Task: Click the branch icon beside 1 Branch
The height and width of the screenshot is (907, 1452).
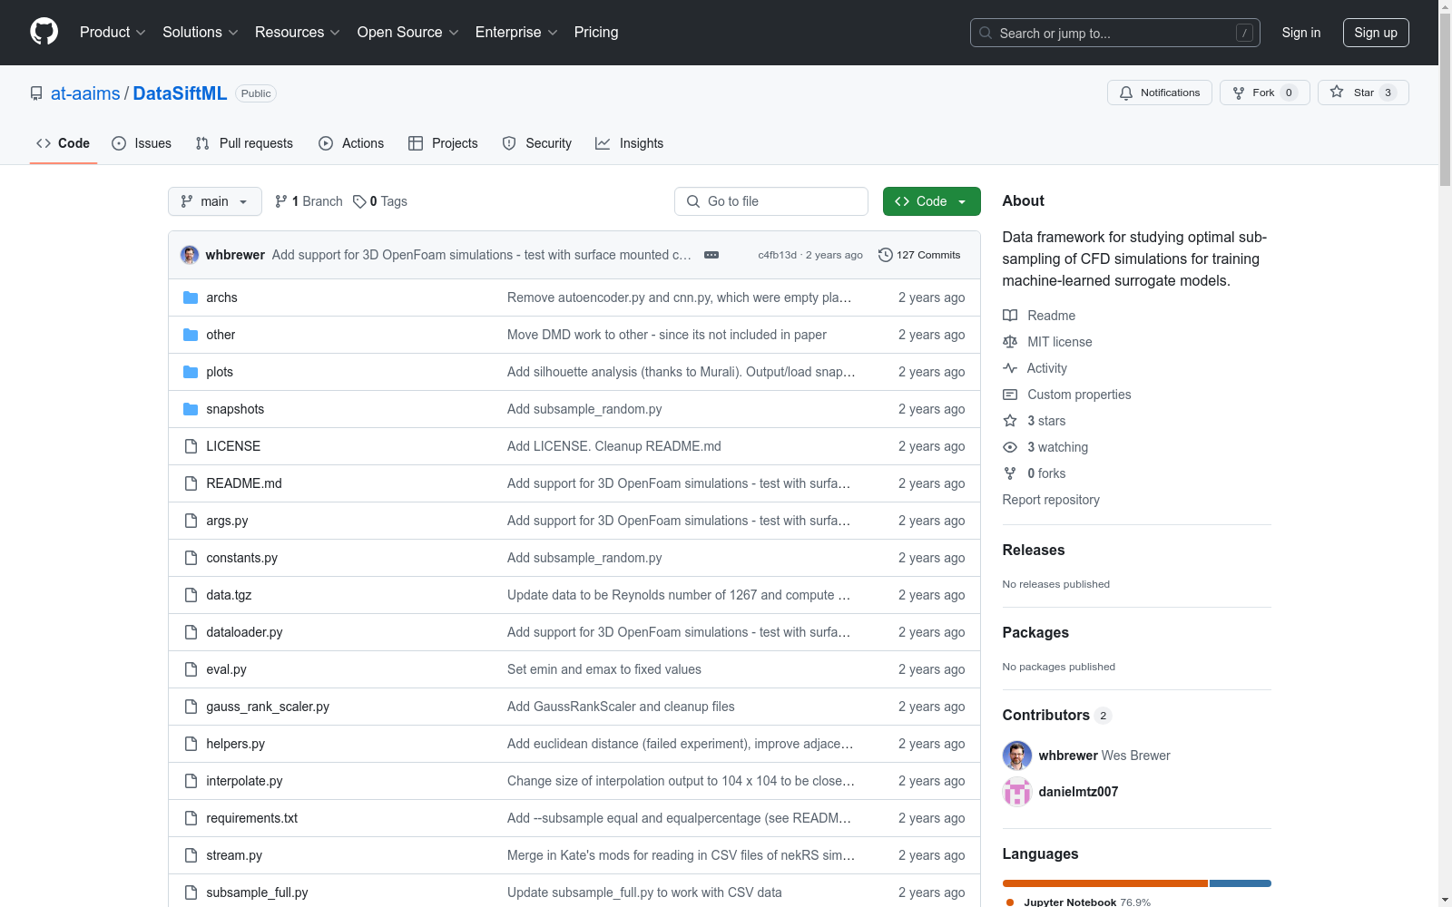Action: click(x=281, y=201)
